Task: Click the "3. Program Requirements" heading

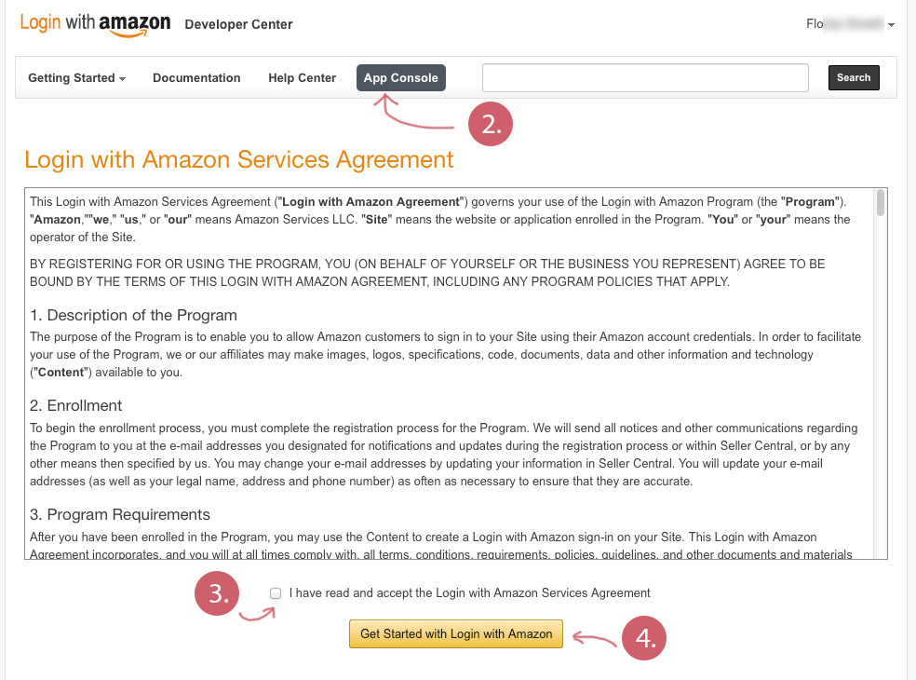Action: [x=120, y=514]
